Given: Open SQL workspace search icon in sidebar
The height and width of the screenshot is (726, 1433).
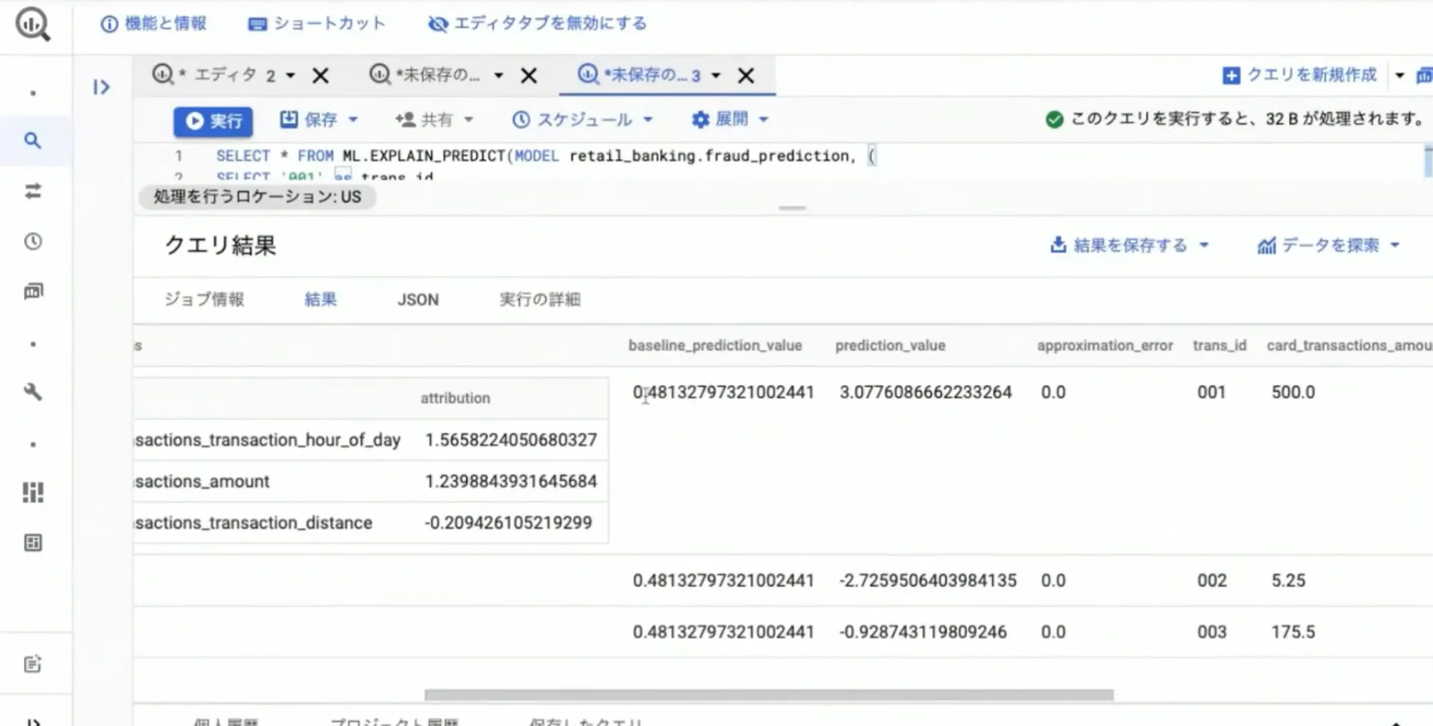Looking at the screenshot, I should point(33,140).
